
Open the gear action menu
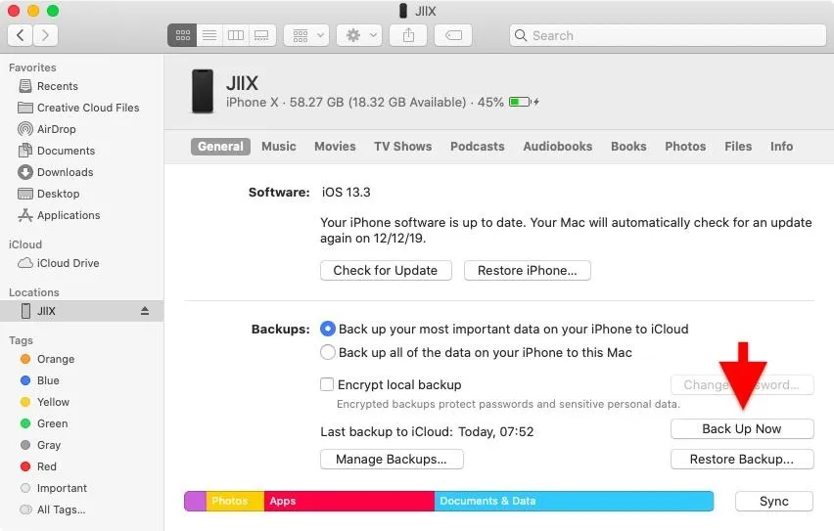pos(359,35)
